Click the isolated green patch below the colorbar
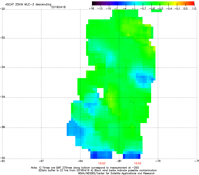The image size is (199, 175). (x=157, y=11)
